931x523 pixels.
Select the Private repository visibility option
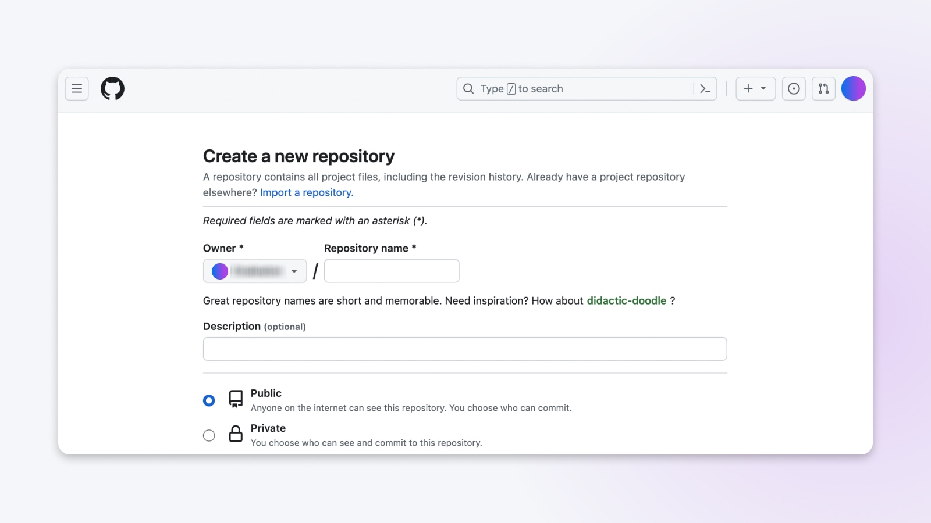[209, 435]
